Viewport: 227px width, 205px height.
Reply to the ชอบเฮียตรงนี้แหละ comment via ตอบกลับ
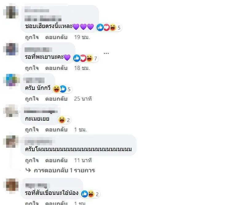pyautogui.click(x=56, y=37)
